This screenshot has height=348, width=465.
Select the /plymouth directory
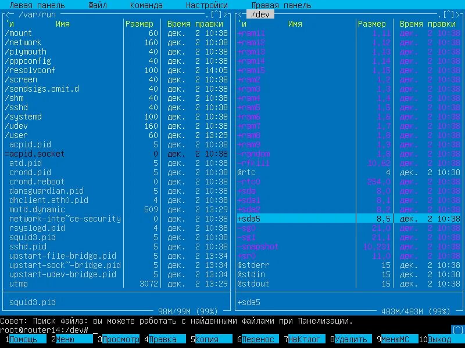116,52
